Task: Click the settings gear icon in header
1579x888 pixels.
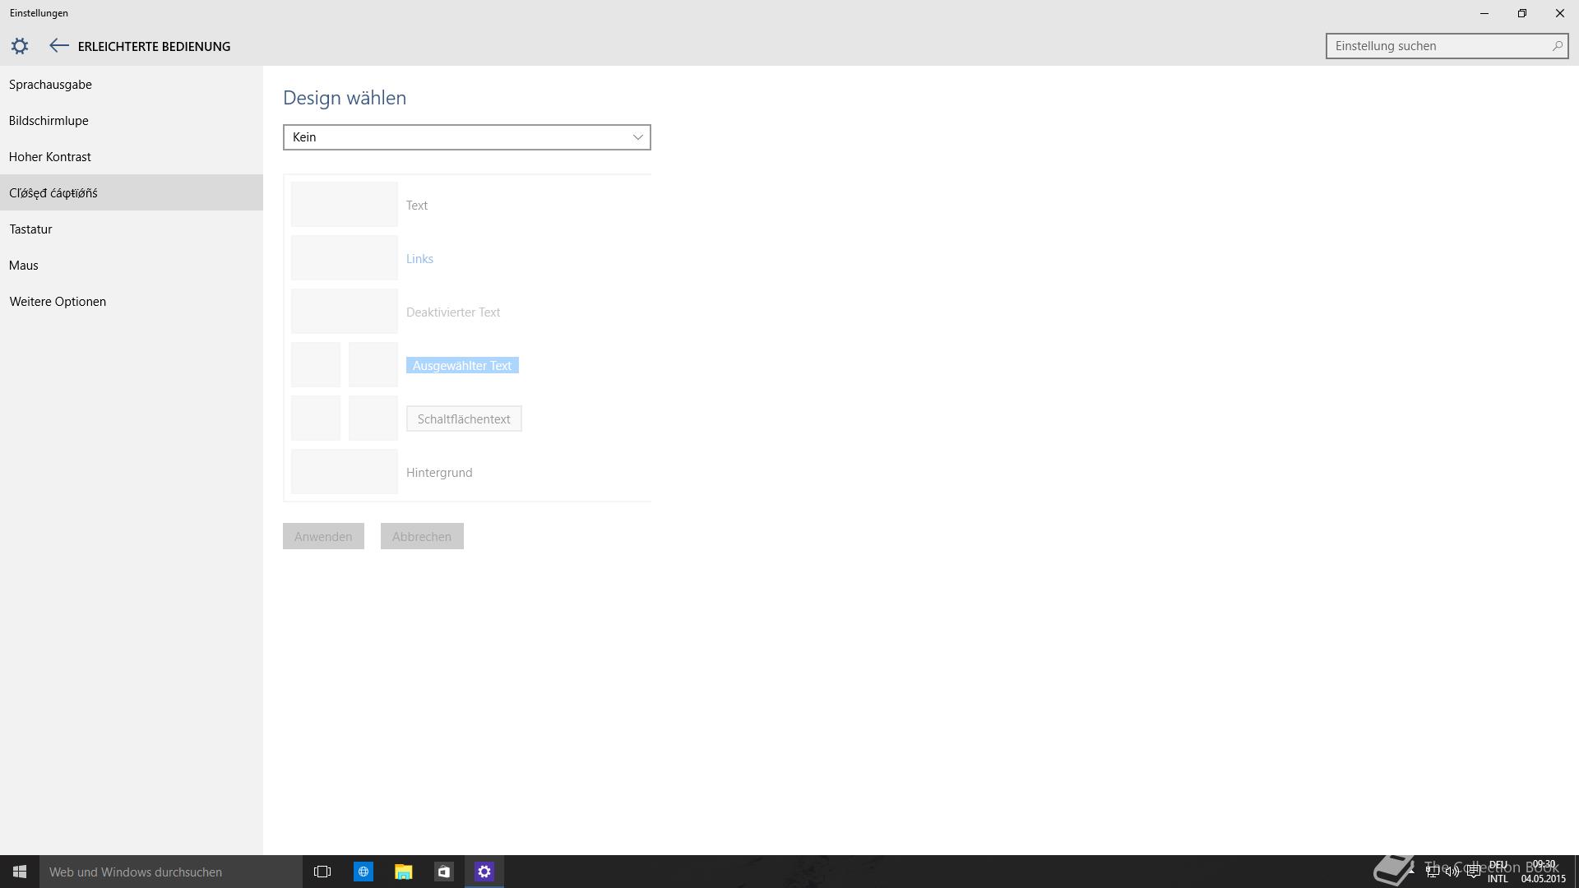Action: pyautogui.click(x=20, y=46)
